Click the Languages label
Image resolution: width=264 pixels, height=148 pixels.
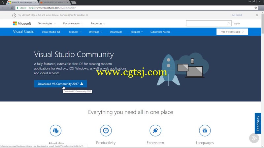point(205,143)
